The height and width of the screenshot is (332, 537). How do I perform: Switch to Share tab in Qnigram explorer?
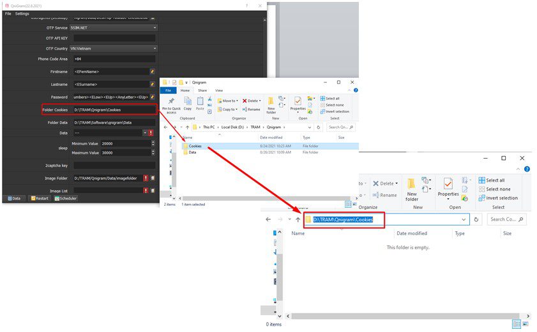[x=202, y=90]
